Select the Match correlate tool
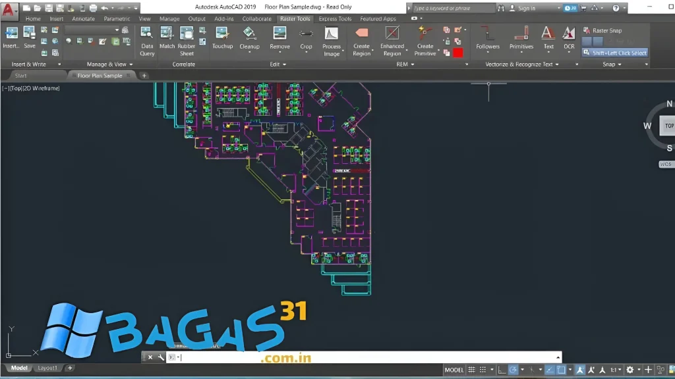 point(167,38)
